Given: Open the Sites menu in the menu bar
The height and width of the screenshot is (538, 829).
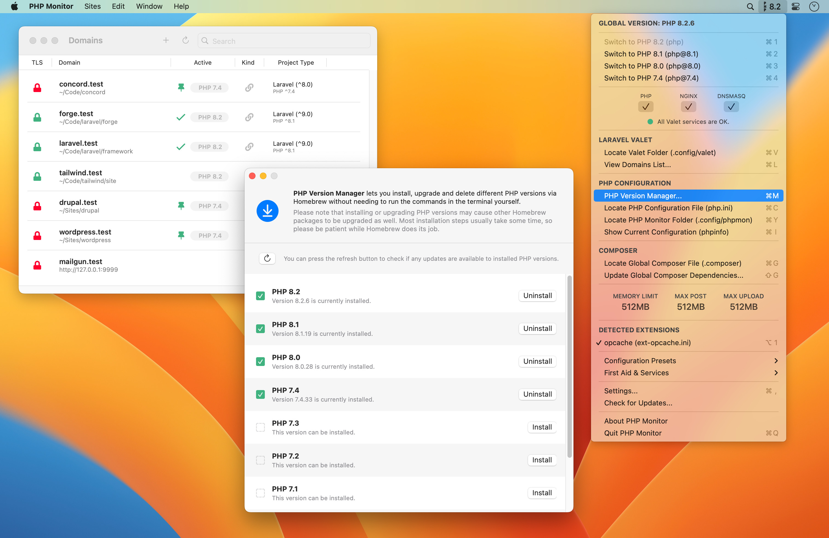Looking at the screenshot, I should 92,6.
